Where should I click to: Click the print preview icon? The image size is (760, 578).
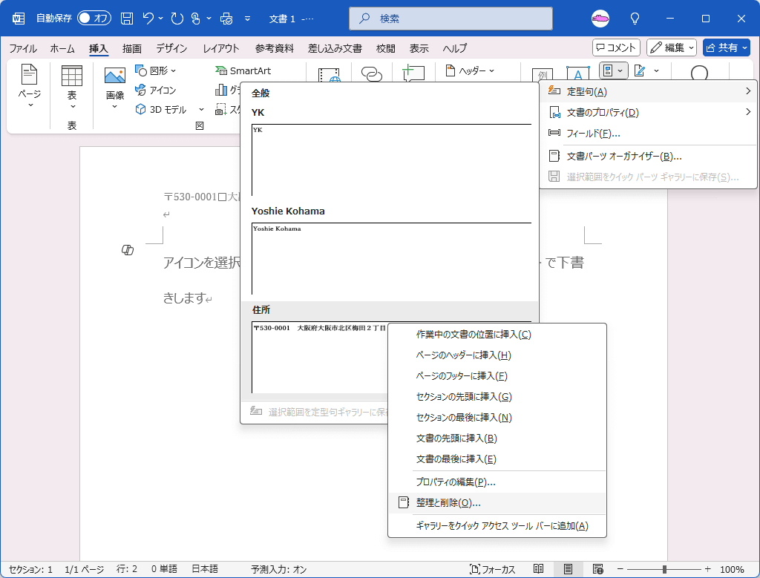[226, 19]
